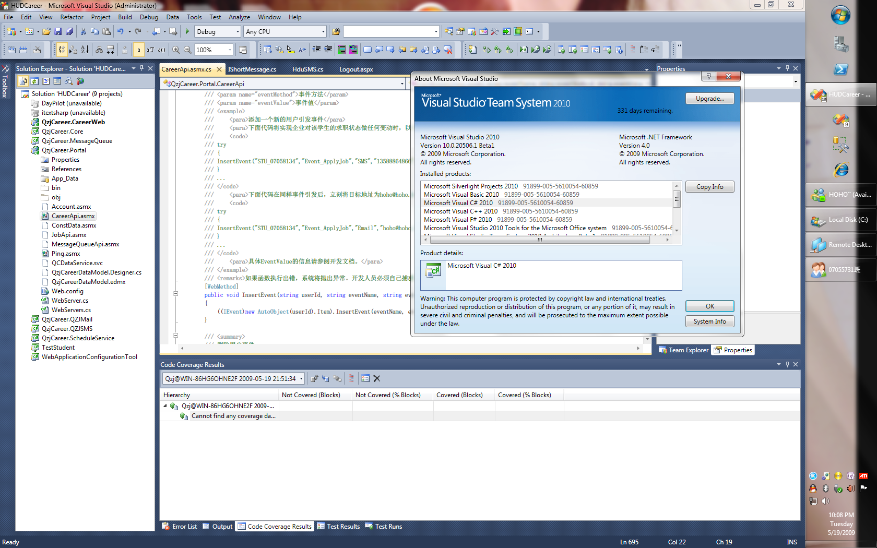Click the decrease line indent icon
This screenshot has height=548, width=877.
316,50
